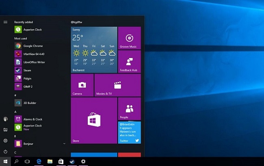The image size is (264, 166).
Task: Open the Asparion Clock entry marked New
Action: pos(39,127)
